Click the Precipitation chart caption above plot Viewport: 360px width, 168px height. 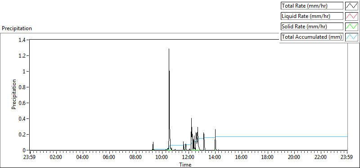tap(17, 28)
